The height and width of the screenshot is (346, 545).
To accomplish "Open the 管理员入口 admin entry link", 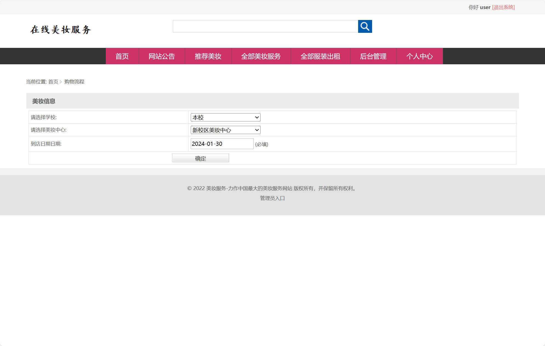I will click(x=272, y=198).
